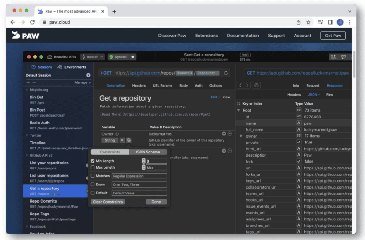365x240 pixels.
Task: Click the remove (minus) icon for Owner ID
Action: tap(229, 134)
